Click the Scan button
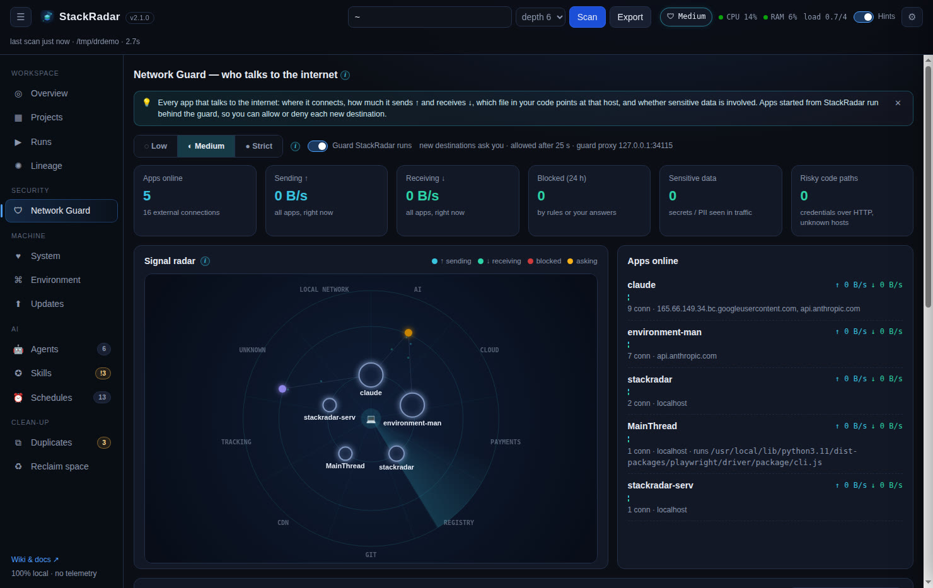The height and width of the screenshot is (588, 933). [x=587, y=17]
